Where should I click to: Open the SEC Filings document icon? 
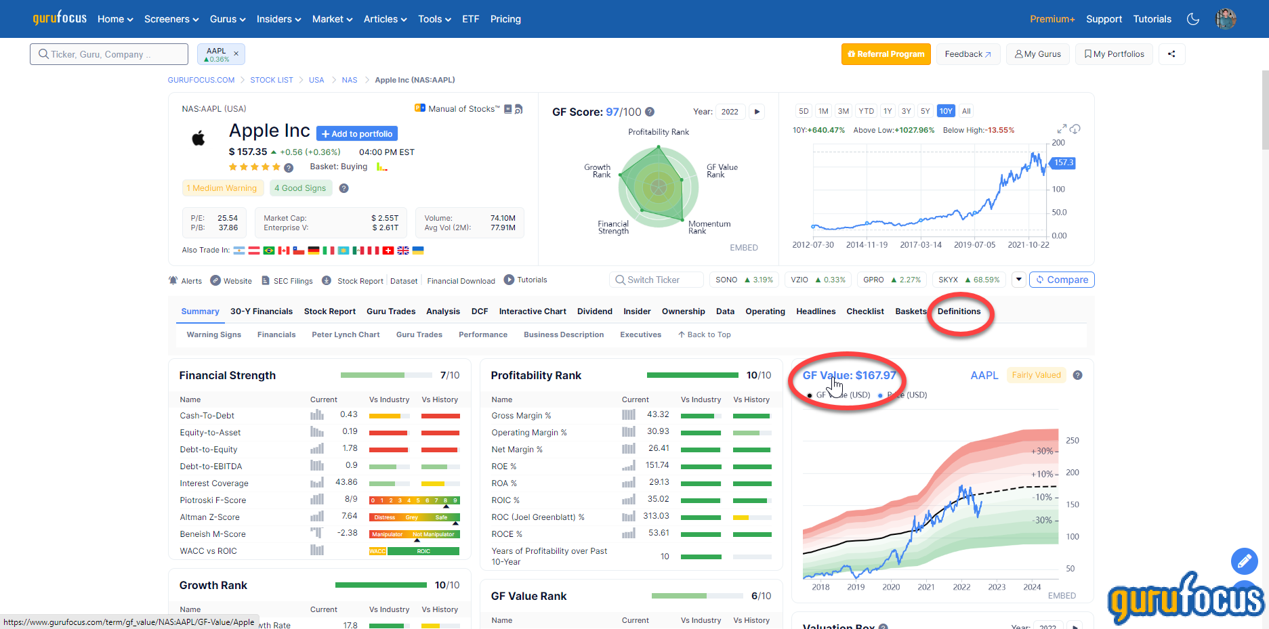tap(266, 280)
